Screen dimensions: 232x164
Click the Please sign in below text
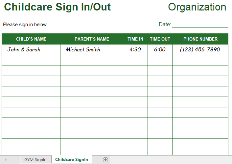[x=25, y=25]
